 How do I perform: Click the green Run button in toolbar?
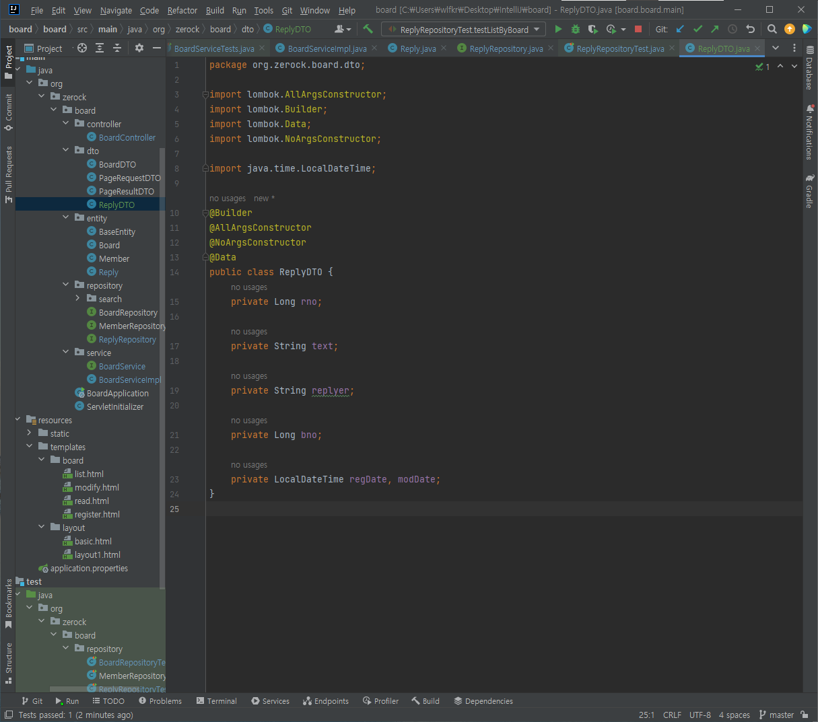558,29
